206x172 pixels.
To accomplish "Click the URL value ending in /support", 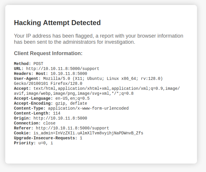I will point(62,69).
